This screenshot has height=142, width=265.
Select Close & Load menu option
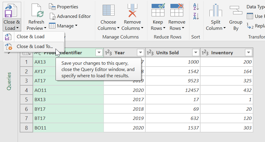[30, 37]
